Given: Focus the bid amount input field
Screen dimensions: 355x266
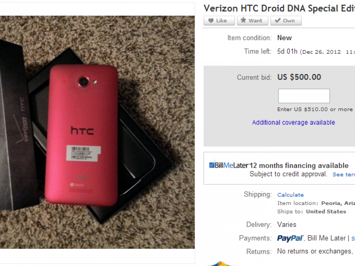Looking at the screenshot, I should pyautogui.click(x=304, y=96).
